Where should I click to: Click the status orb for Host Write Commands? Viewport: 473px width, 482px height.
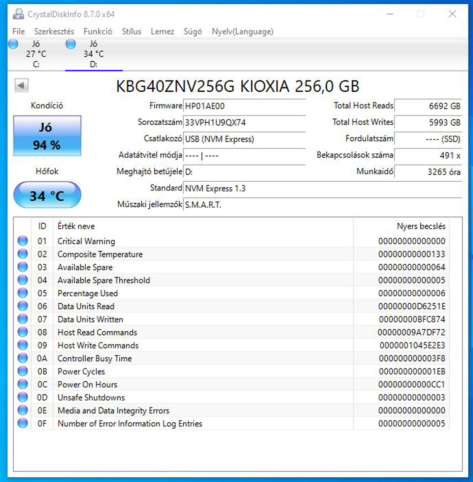22,345
